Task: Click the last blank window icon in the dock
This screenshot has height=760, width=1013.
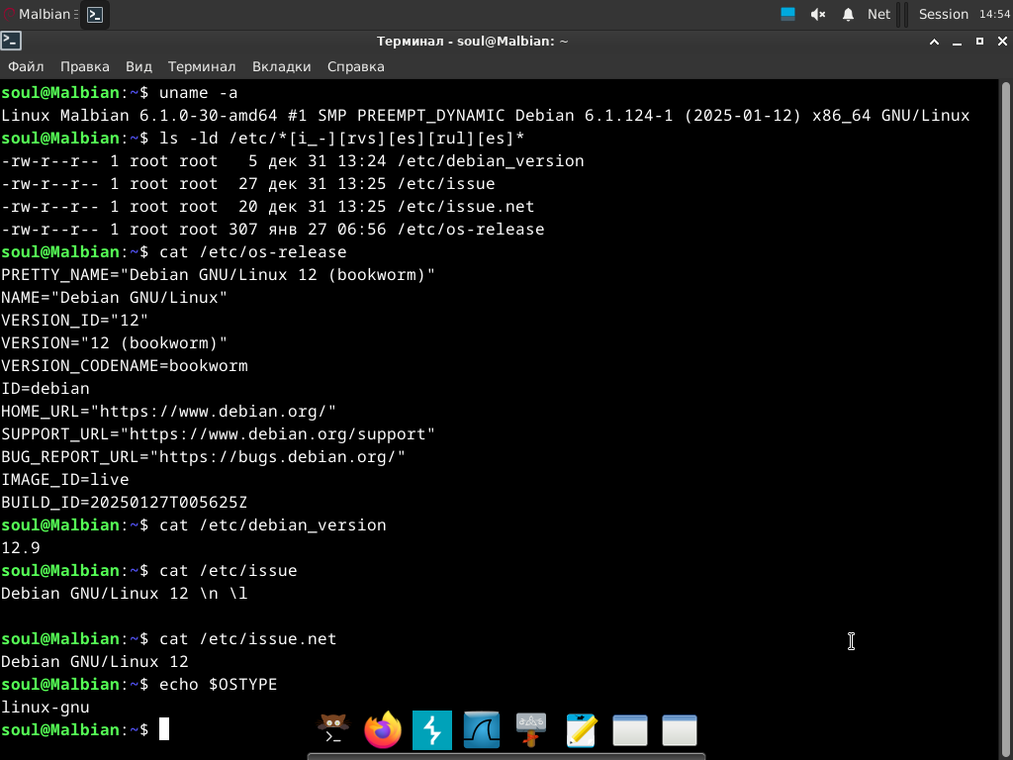Action: click(x=680, y=730)
